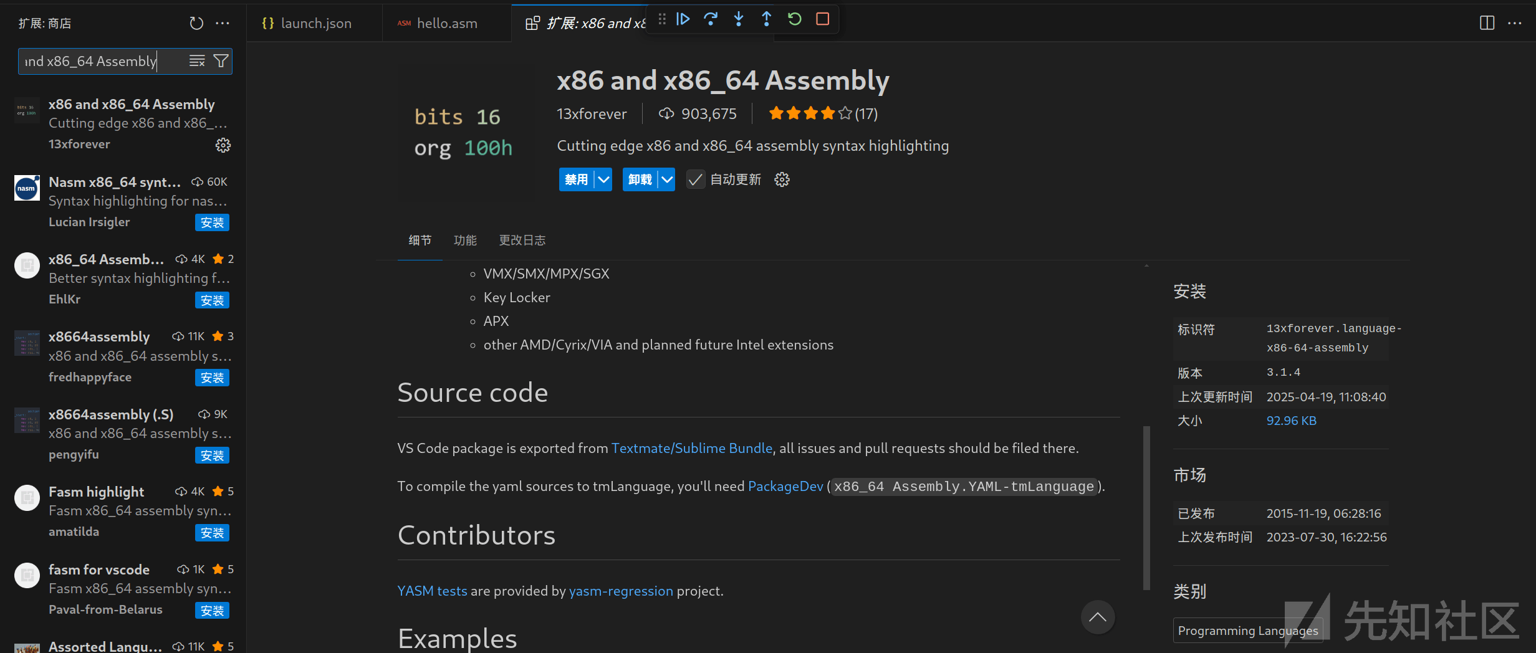The image size is (1536, 653).
Task: Split the editor to the right
Action: [1487, 24]
